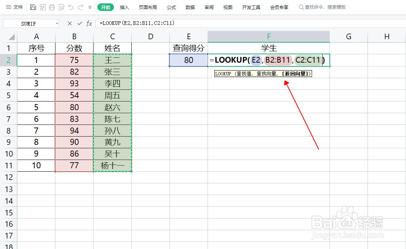Open the Name Box dropdown arrow
Viewport: 406px width, 249px height.
(x=57, y=23)
